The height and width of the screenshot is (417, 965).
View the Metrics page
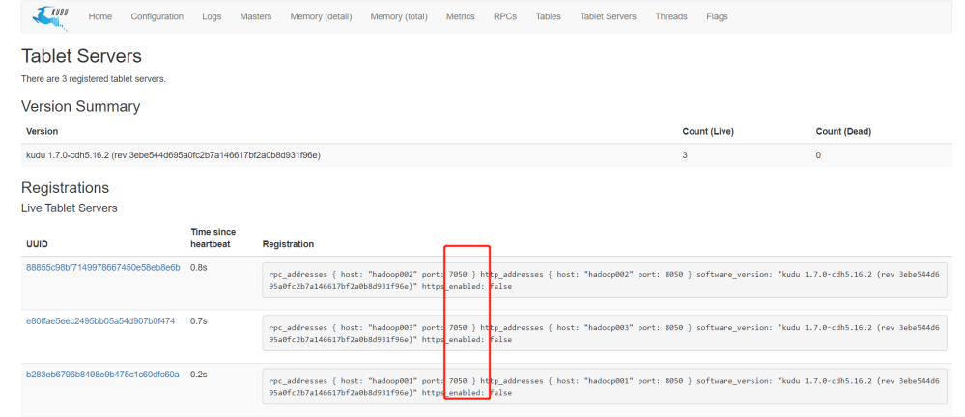click(461, 16)
